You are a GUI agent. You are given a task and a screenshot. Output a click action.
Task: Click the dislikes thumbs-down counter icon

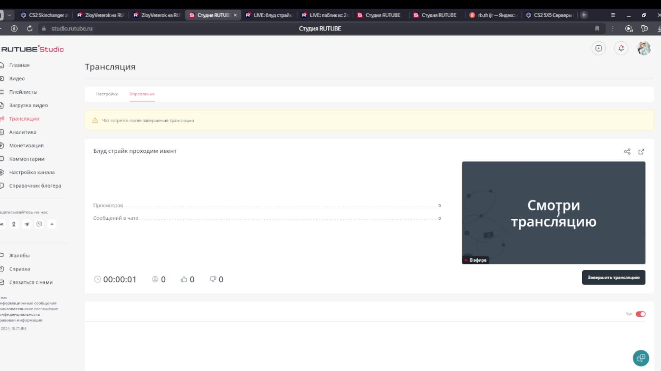[x=213, y=279]
